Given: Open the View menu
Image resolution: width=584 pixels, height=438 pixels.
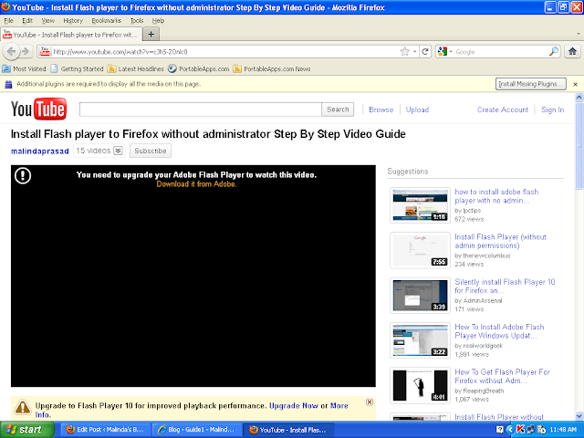Looking at the screenshot, I should coord(47,20).
